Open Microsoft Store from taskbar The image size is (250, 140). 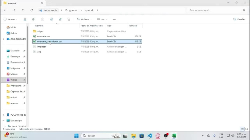141,136
